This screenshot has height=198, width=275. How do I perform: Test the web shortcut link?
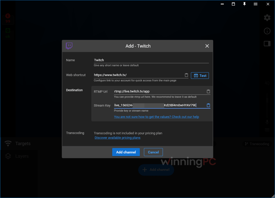pos(200,76)
